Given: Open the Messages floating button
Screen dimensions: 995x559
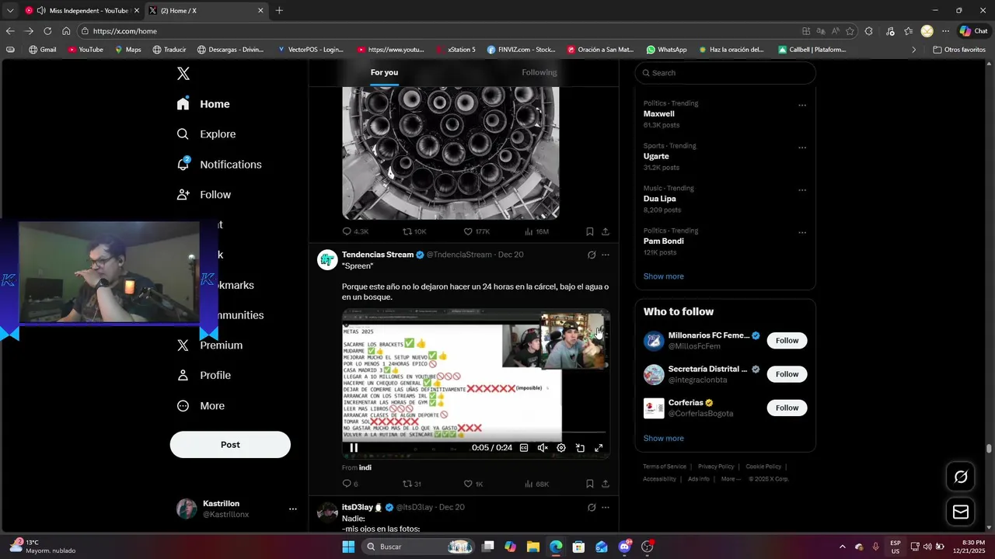Looking at the screenshot, I should (961, 512).
